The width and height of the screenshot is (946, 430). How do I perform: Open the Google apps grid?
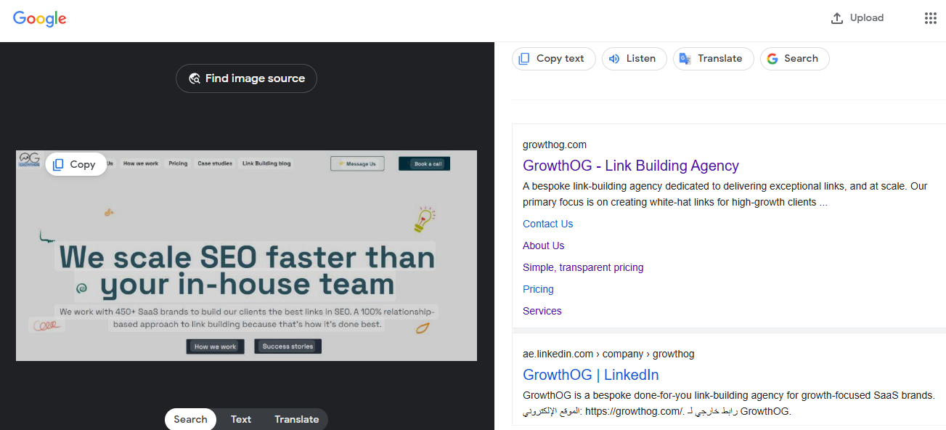point(930,18)
